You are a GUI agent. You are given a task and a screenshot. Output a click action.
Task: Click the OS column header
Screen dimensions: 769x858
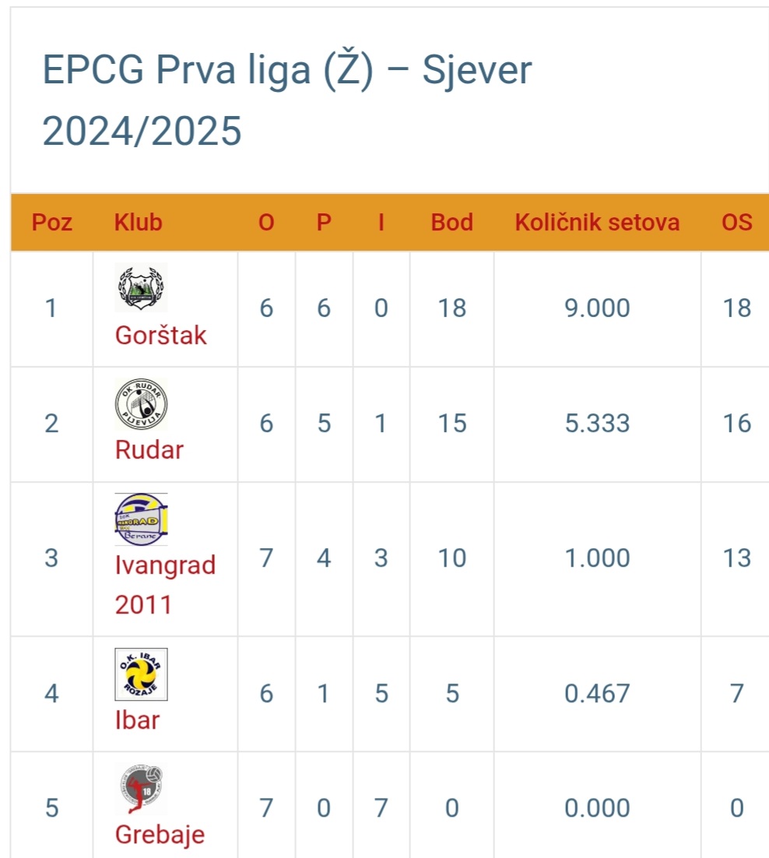pos(737,222)
